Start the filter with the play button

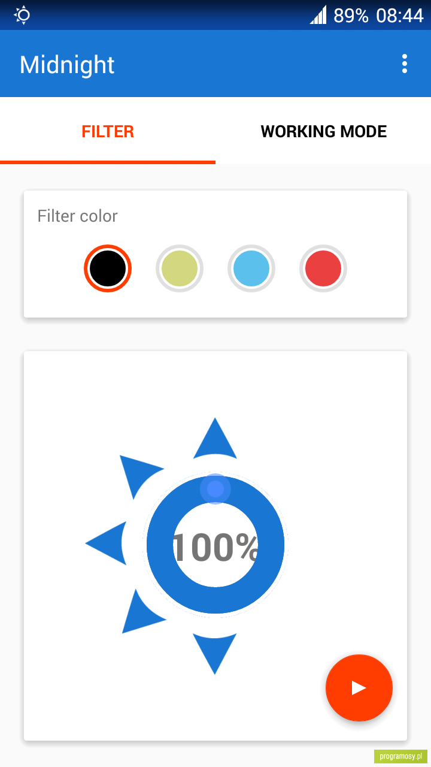point(359,688)
